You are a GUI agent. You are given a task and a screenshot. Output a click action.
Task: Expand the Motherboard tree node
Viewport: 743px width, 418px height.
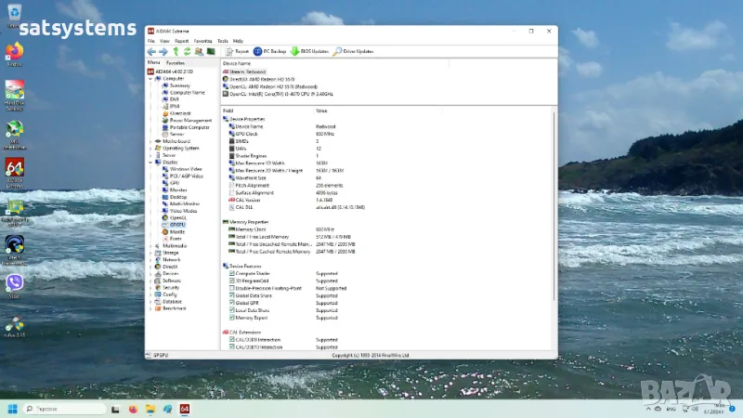click(151, 141)
